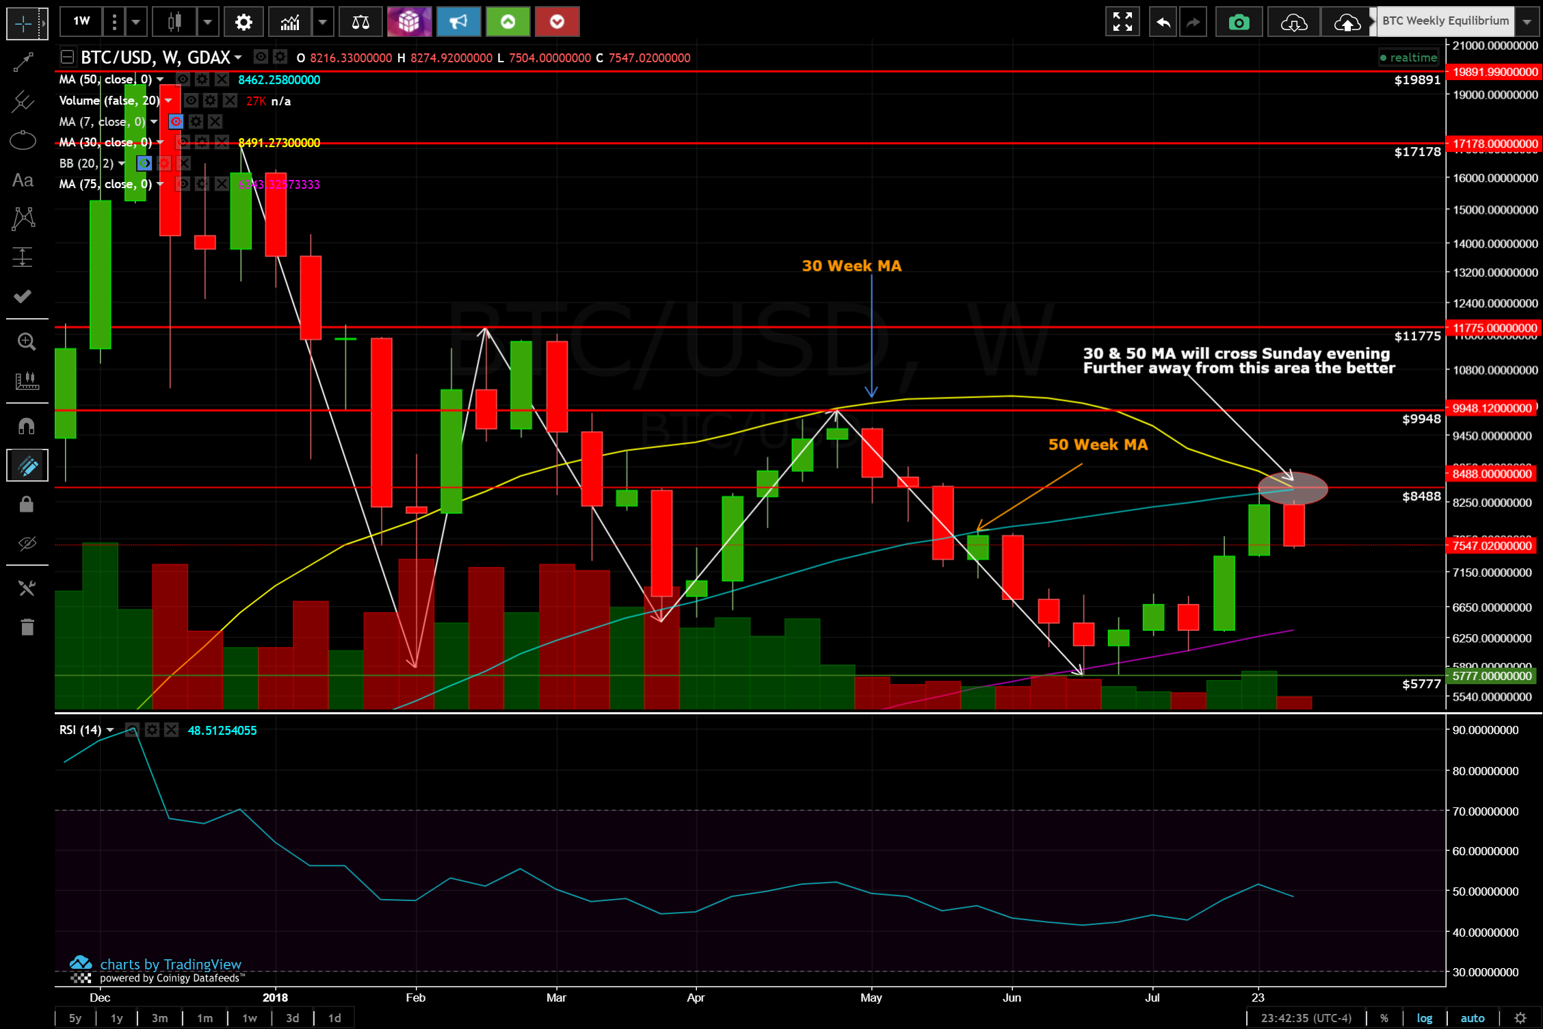
Task: Select the 1y time range
Action: (x=117, y=1018)
